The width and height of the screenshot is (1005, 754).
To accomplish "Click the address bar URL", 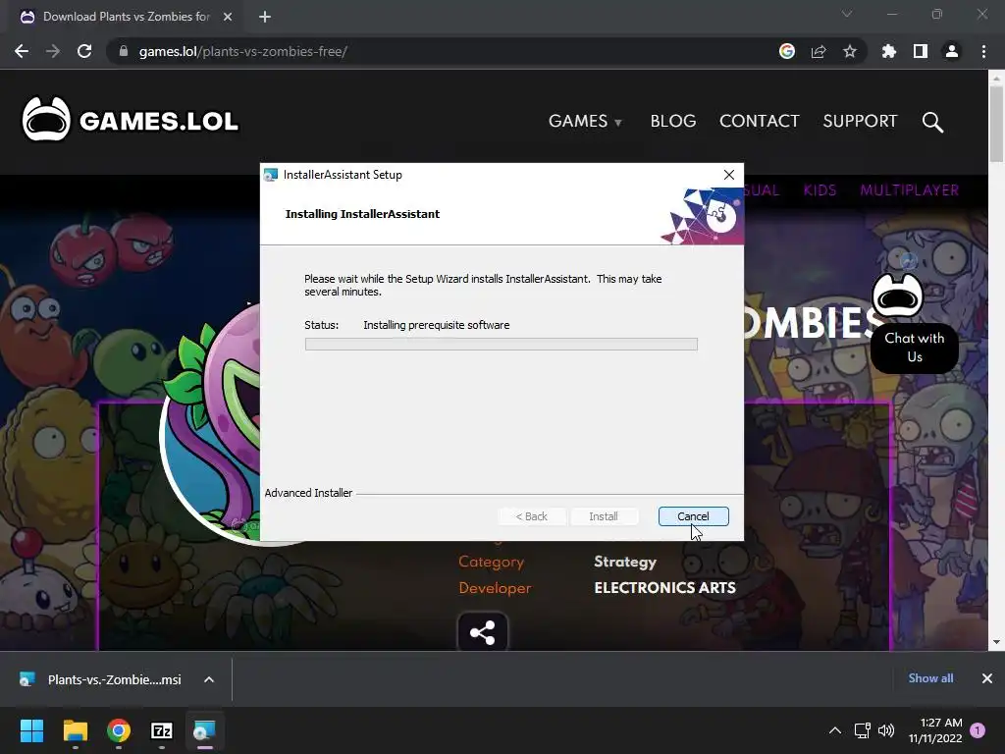I will [x=243, y=51].
